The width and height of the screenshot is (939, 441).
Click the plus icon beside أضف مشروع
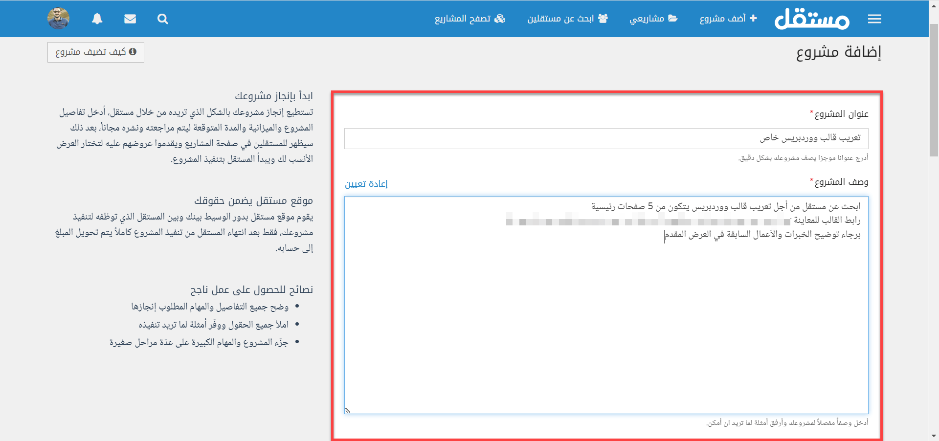pyautogui.click(x=753, y=19)
